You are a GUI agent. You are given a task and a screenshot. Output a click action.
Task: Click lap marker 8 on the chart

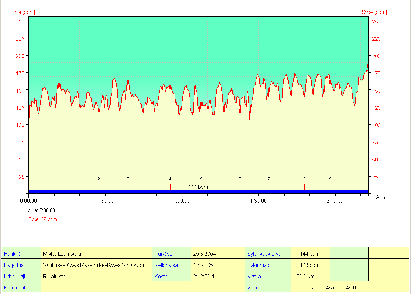point(304,186)
